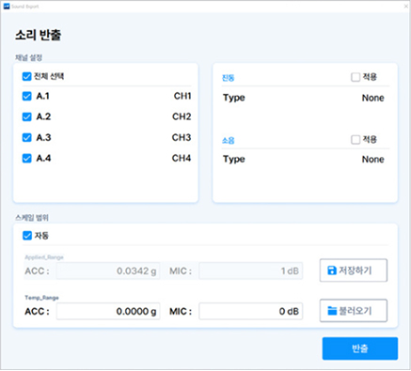Click the 불러오기 load button
Image resolution: width=411 pixels, height=371 pixels.
click(354, 311)
